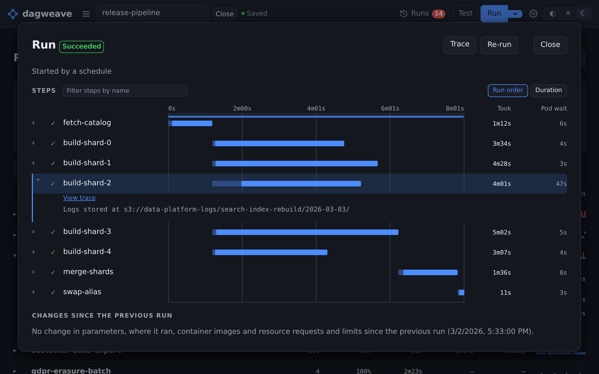Click the Pod wait column header

554,109
